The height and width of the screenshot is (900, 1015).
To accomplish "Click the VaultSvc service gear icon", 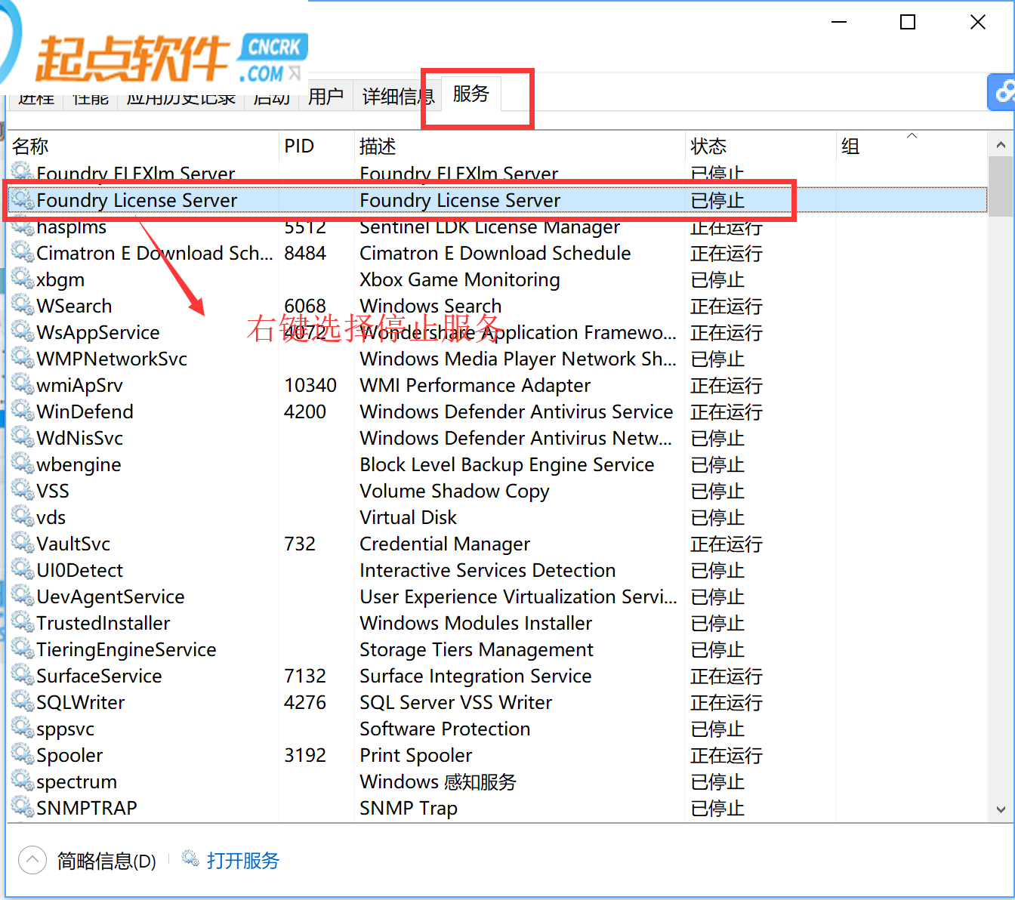I will [x=22, y=543].
